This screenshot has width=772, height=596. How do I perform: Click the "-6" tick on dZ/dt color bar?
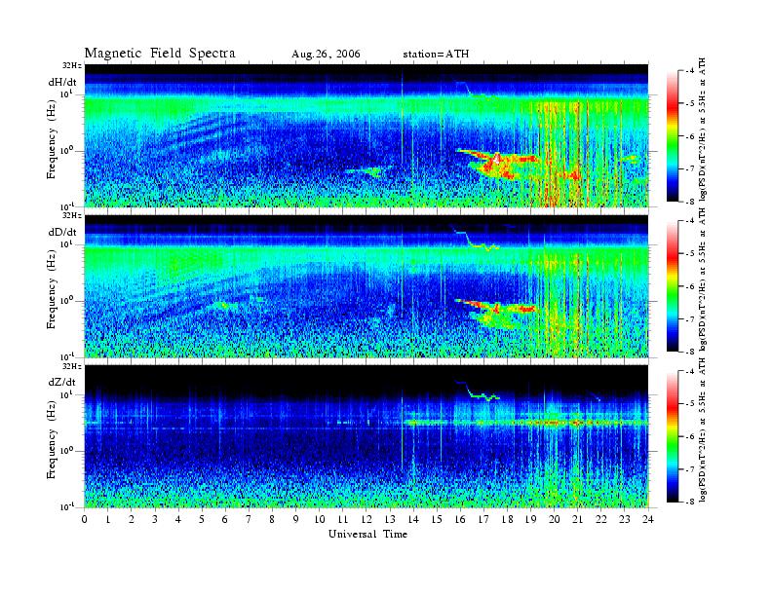(688, 436)
